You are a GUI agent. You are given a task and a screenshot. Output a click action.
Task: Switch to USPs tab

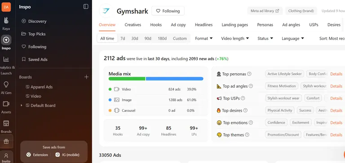tap(314, 25)
